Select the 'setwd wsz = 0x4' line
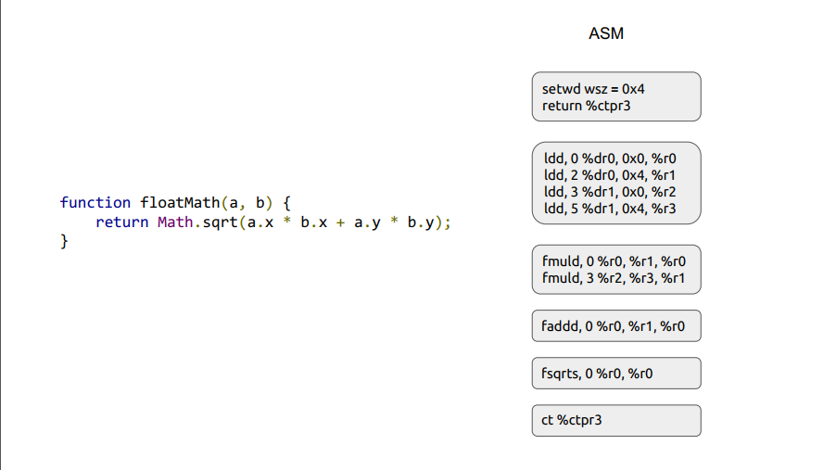Image resolution: width=836 pixels, height=470 pixels. [593, 90]
